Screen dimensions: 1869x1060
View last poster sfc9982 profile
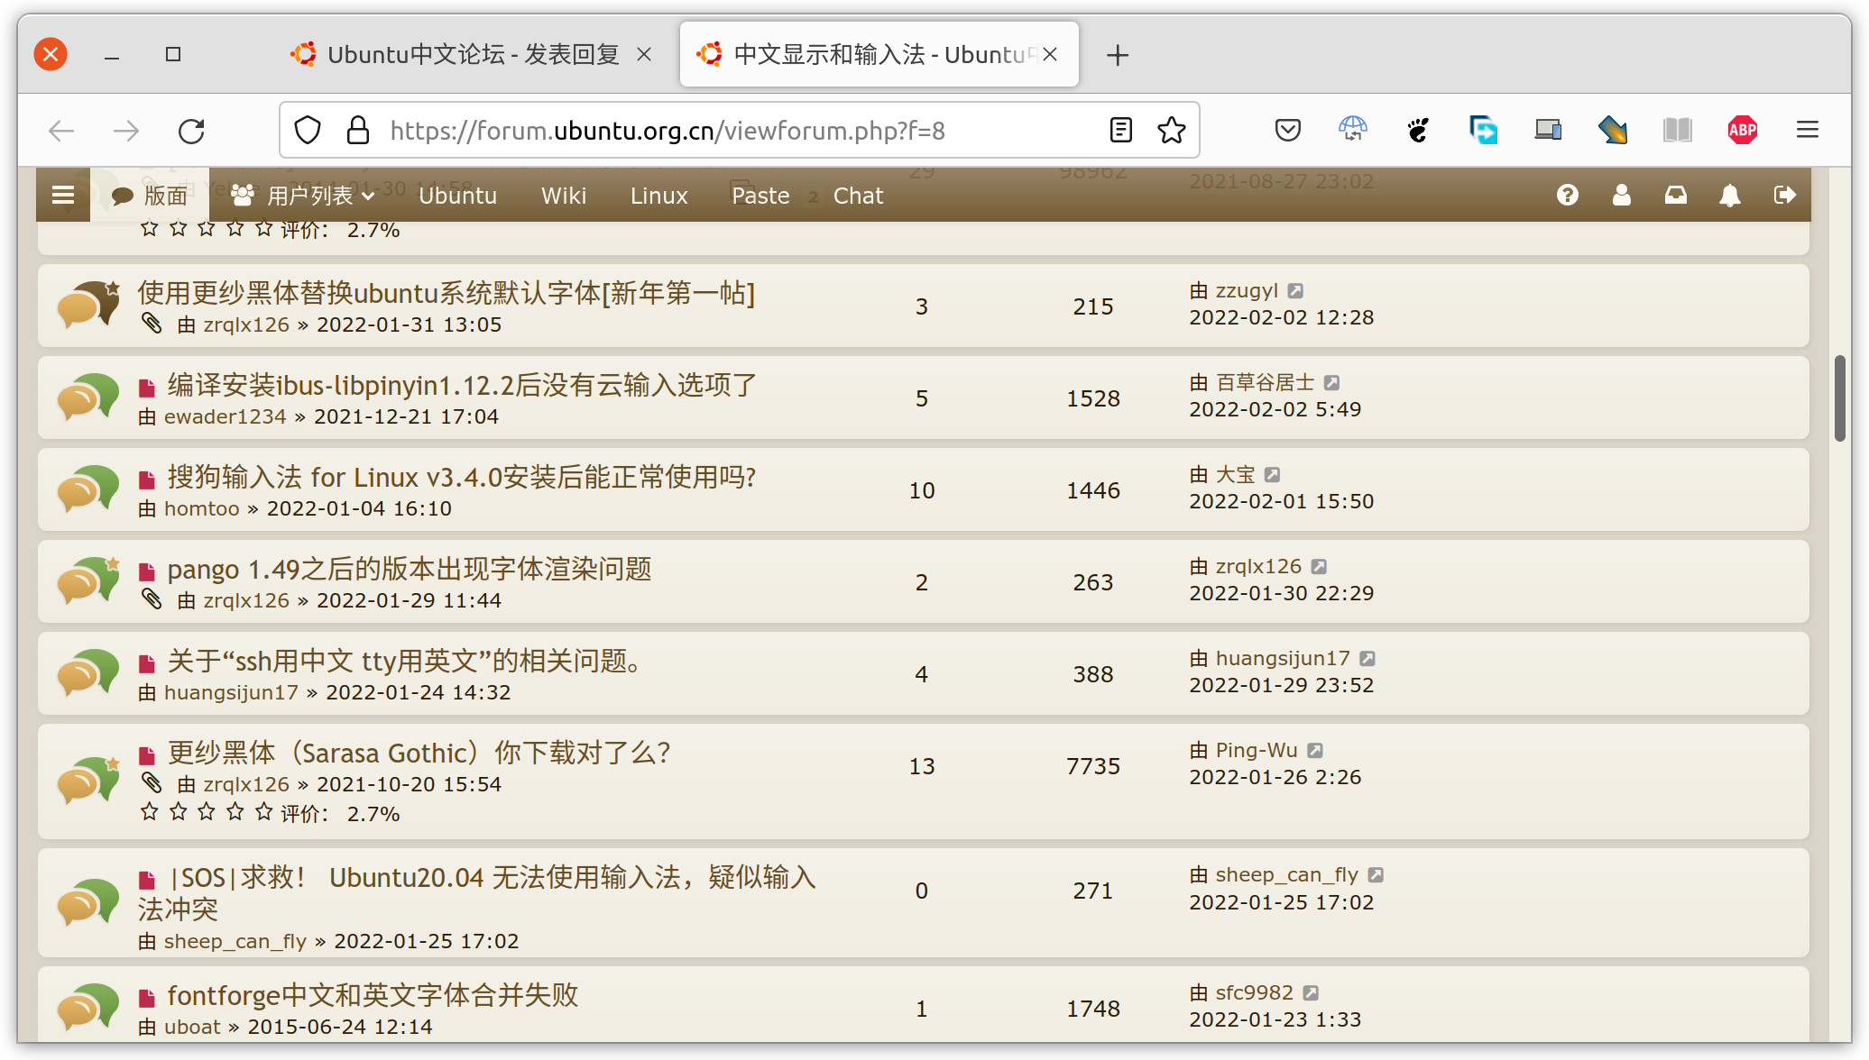[x=1254, y=993]
